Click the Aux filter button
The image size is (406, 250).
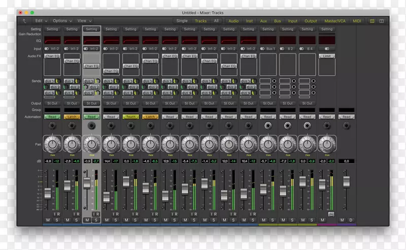(264, 21)
